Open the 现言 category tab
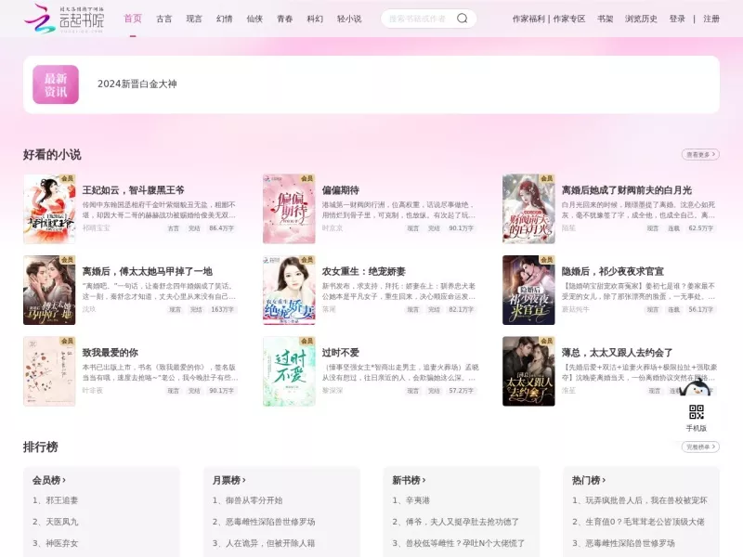The image size is (743, 557). pos(194,19)
